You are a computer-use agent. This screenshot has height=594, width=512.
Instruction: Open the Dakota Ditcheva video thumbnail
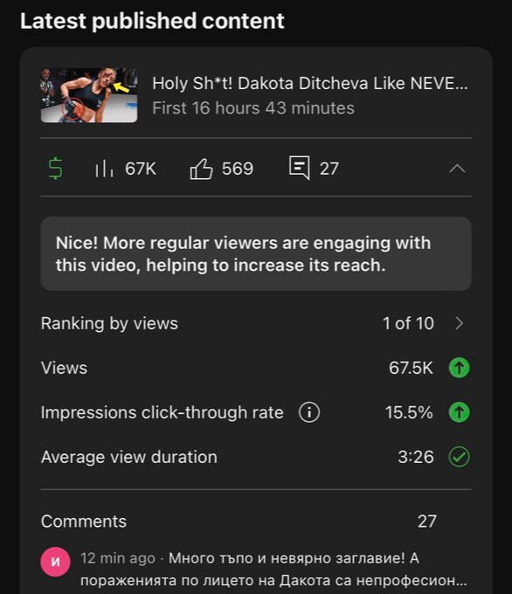(89, 95)
